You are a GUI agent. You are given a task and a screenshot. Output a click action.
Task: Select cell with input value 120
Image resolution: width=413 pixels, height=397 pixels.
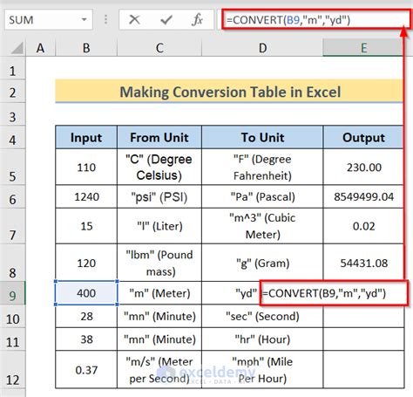[x=86, y=263]
